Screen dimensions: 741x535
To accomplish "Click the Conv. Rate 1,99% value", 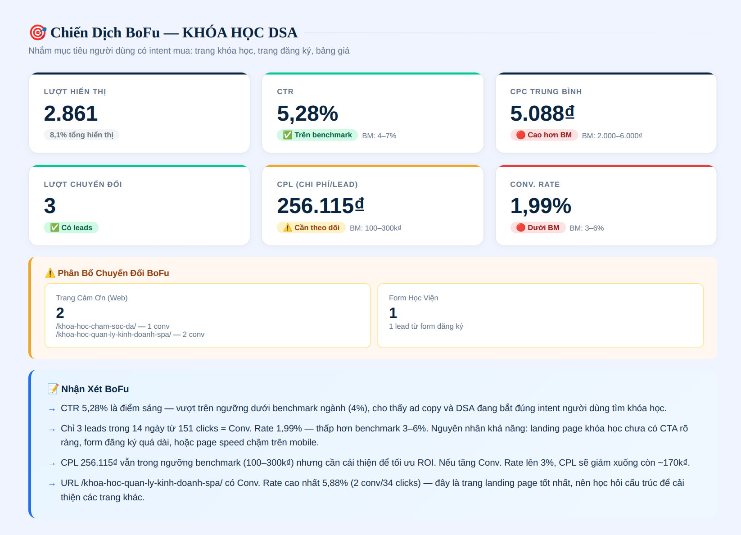I will (541, 206).
